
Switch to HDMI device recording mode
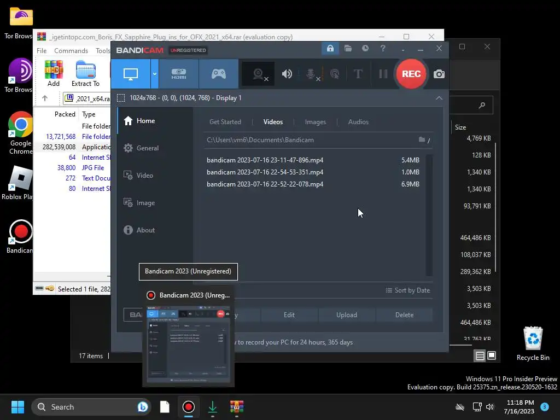click(x=179, y=74)
